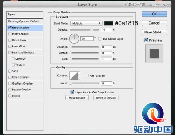Click the Distance value field
The image size is (175, 135).
point(106,47)
